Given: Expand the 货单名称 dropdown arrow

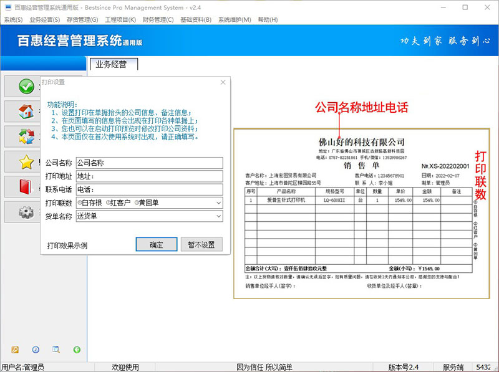Looking at the screenshot, I should [x=219, y=216].
